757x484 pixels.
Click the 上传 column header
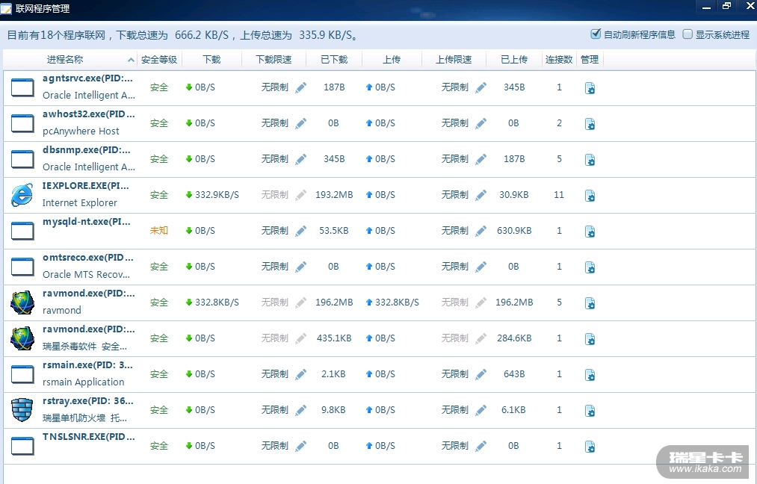coord(392,60)
